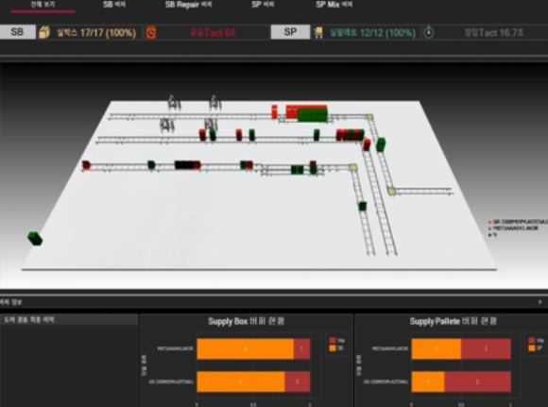This screenshot has width=548, height=407.
Task: Click the red legend entry in the 3D view
Action: point(518,222)
